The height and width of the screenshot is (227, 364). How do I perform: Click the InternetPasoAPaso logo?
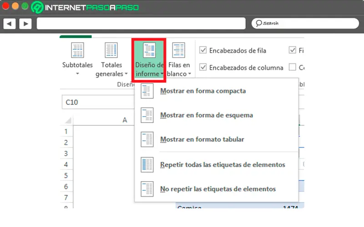tap(85, 7)
